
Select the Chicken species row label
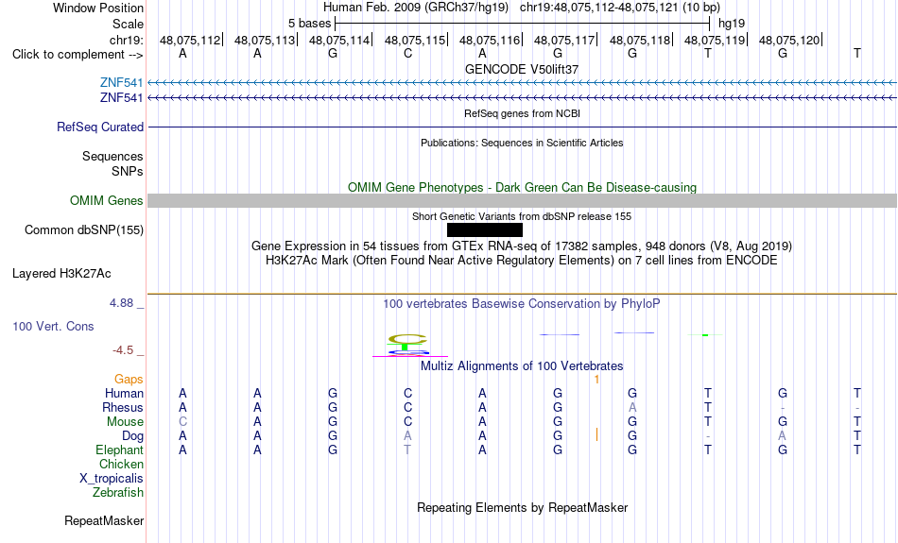[121, 464]
